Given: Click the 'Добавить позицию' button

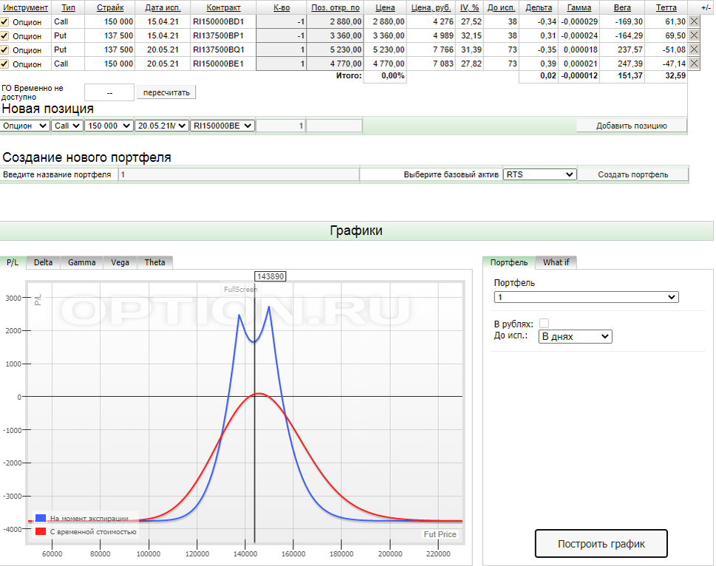Looking at the screenshot, I should pyautogui.click(x=632, y=126).
